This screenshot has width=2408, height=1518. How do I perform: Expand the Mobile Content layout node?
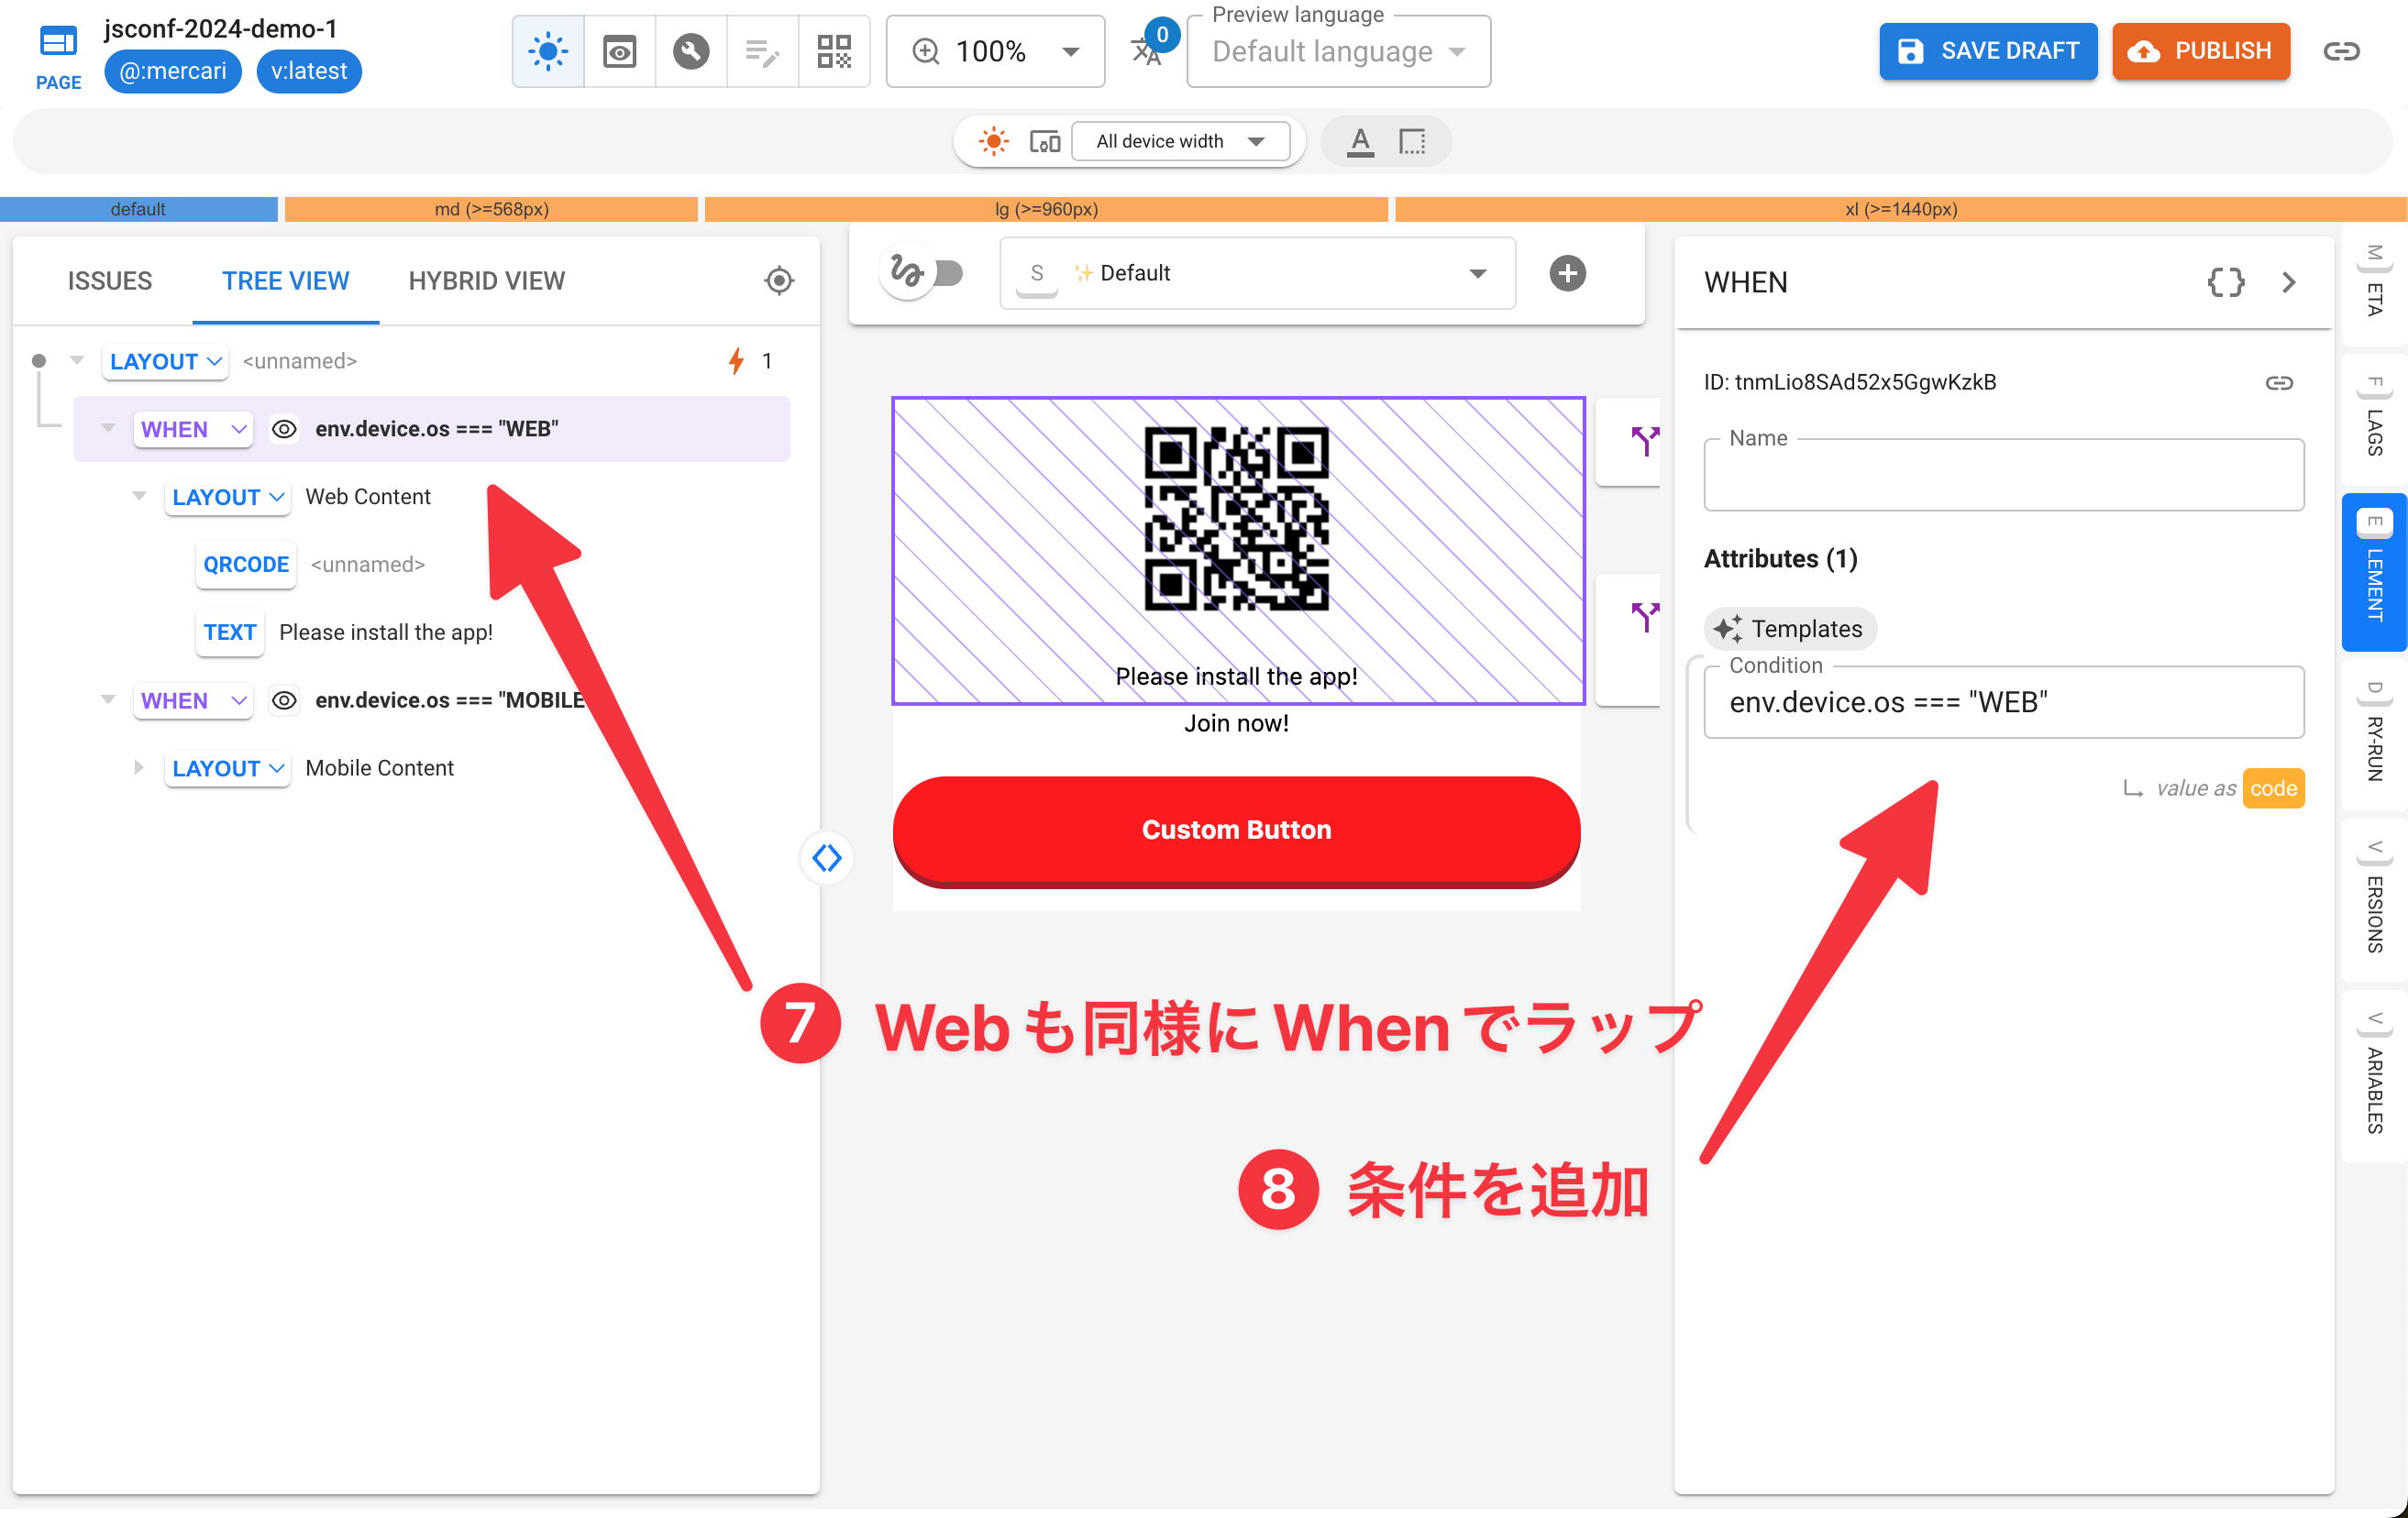click(140, 767)
